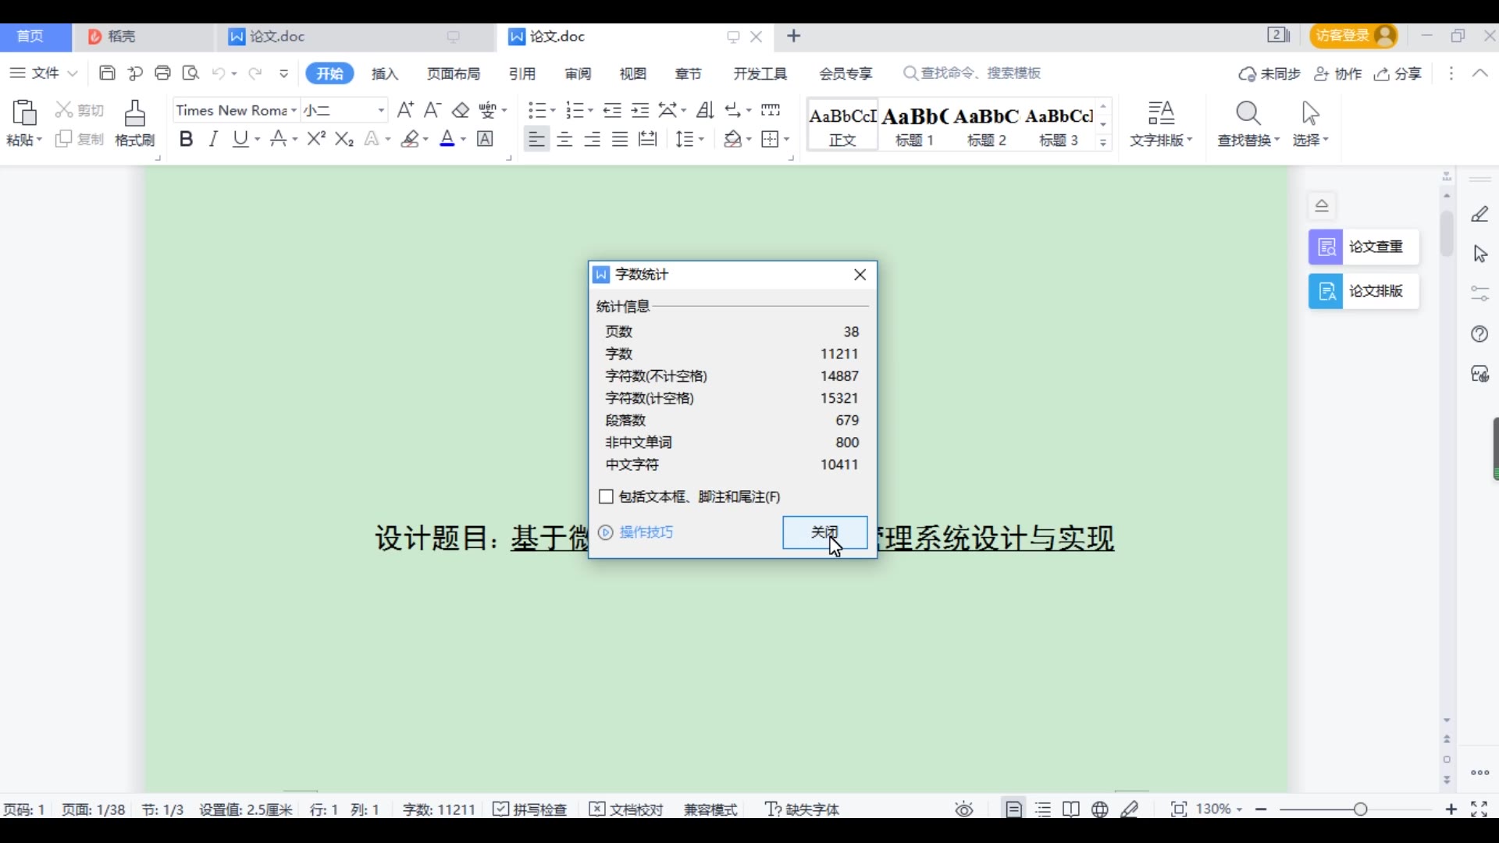Click 协作 button
The image size is (1499, 843).
[1338, 73]
